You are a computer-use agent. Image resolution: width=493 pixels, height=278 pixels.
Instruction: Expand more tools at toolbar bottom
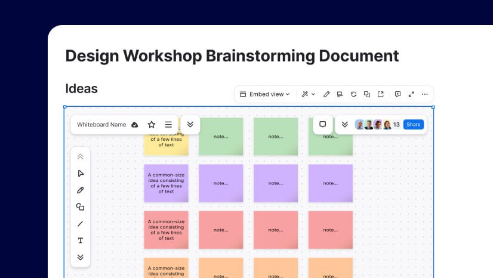click(x=81, y=257)
